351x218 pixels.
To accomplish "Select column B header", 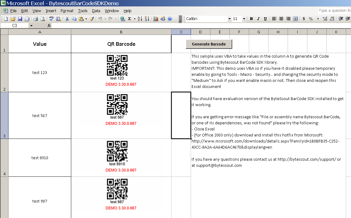I will pos(121,32).
